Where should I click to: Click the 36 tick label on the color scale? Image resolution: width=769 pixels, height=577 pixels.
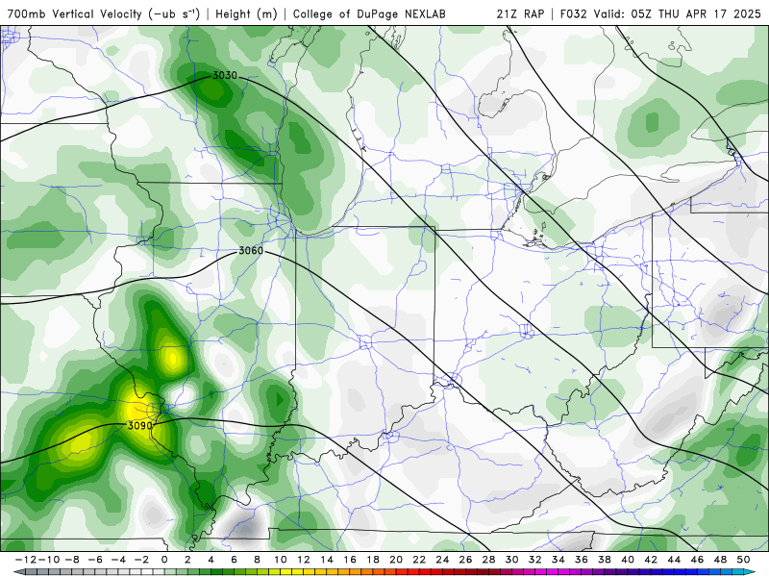(x=582, y=560)
